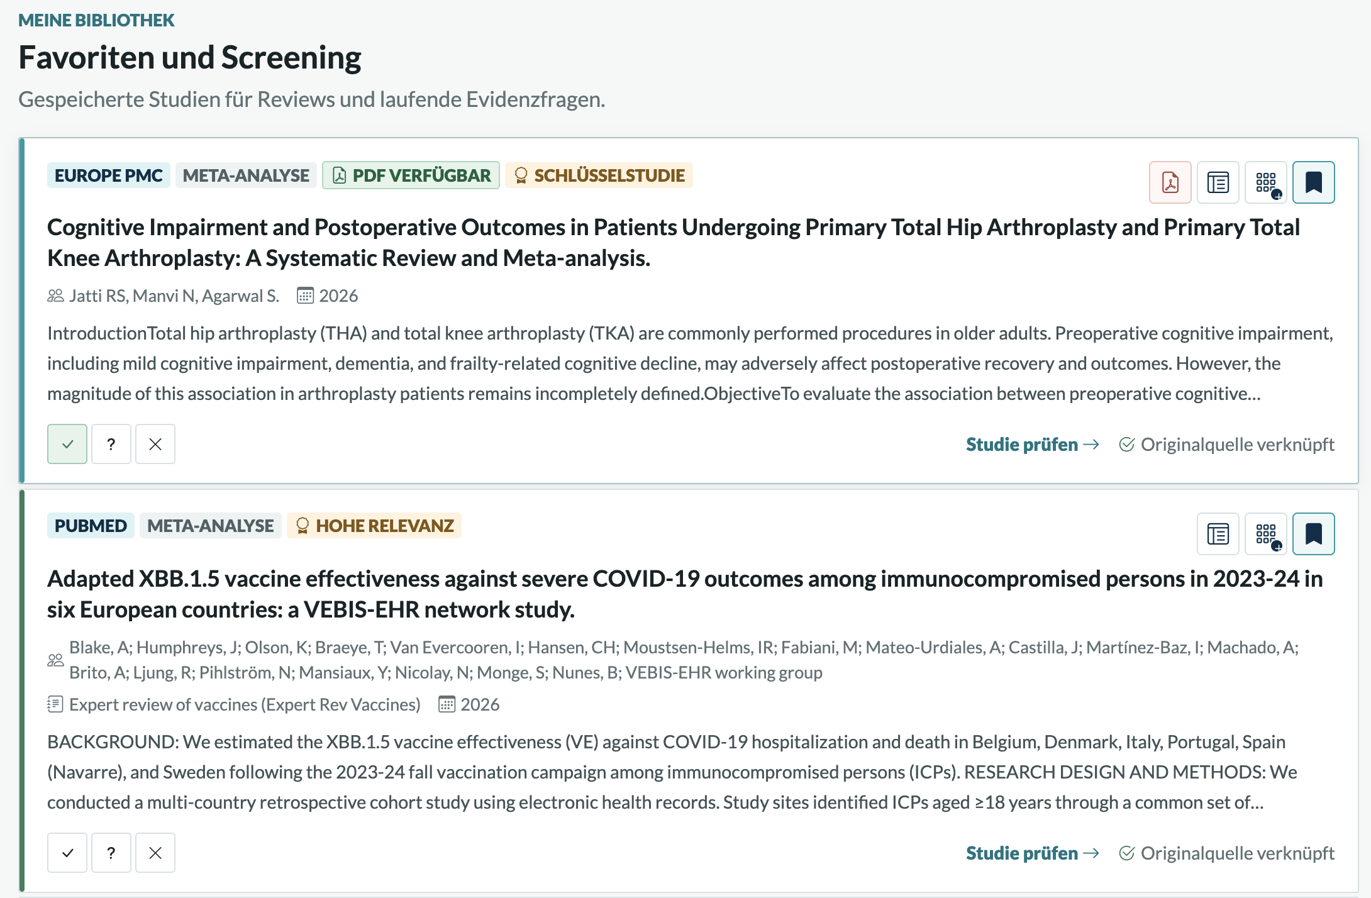Click the MEINE BIBLIOTHEK breadcrumb label
1371x898 pixels.
[96, 20]
